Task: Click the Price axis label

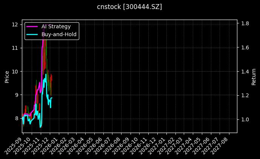Action: coord(7,77)
